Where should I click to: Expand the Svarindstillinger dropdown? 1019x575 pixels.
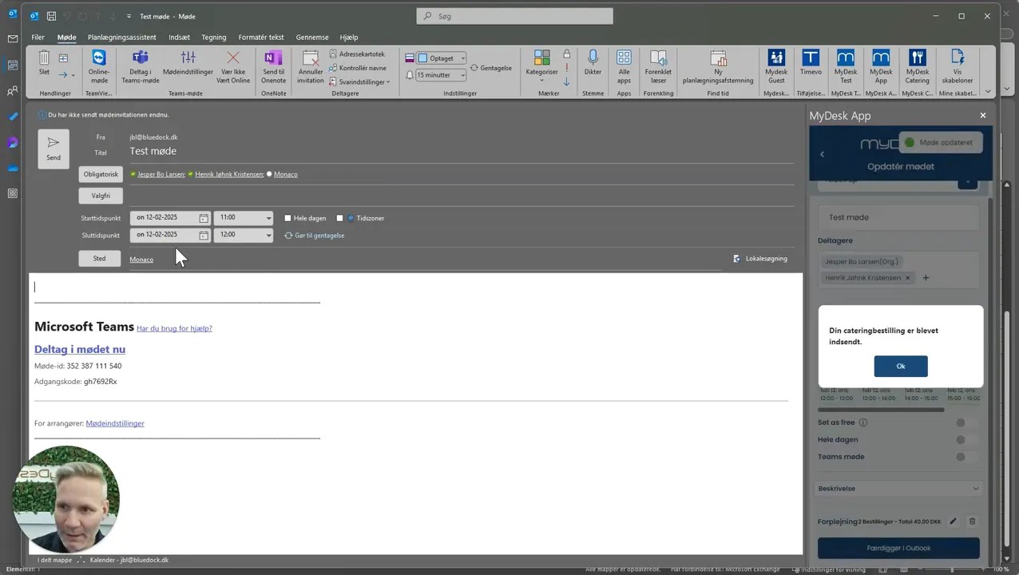pyautogui.click(x=359, y=81)
